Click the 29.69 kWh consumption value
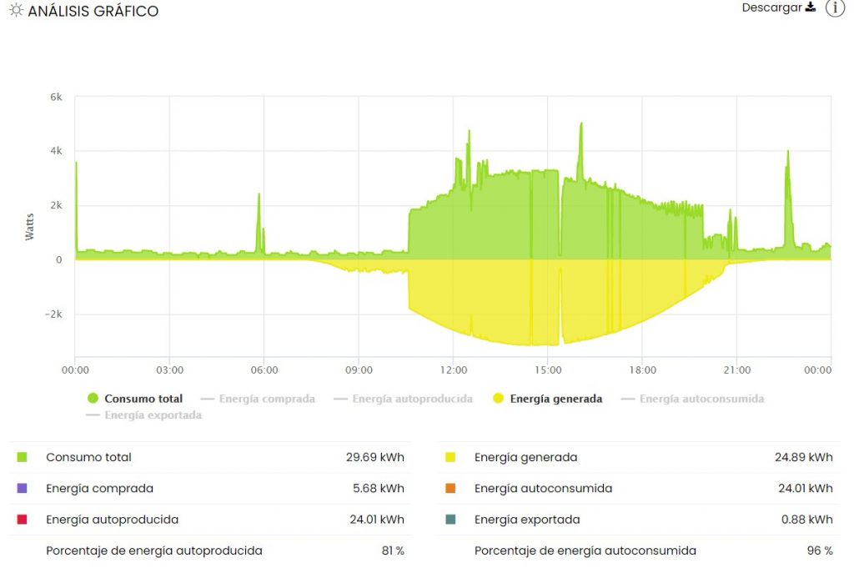Image resolution: width=854 pixels, height=568 pixels. pyautogui.click(x=374, y=457)
